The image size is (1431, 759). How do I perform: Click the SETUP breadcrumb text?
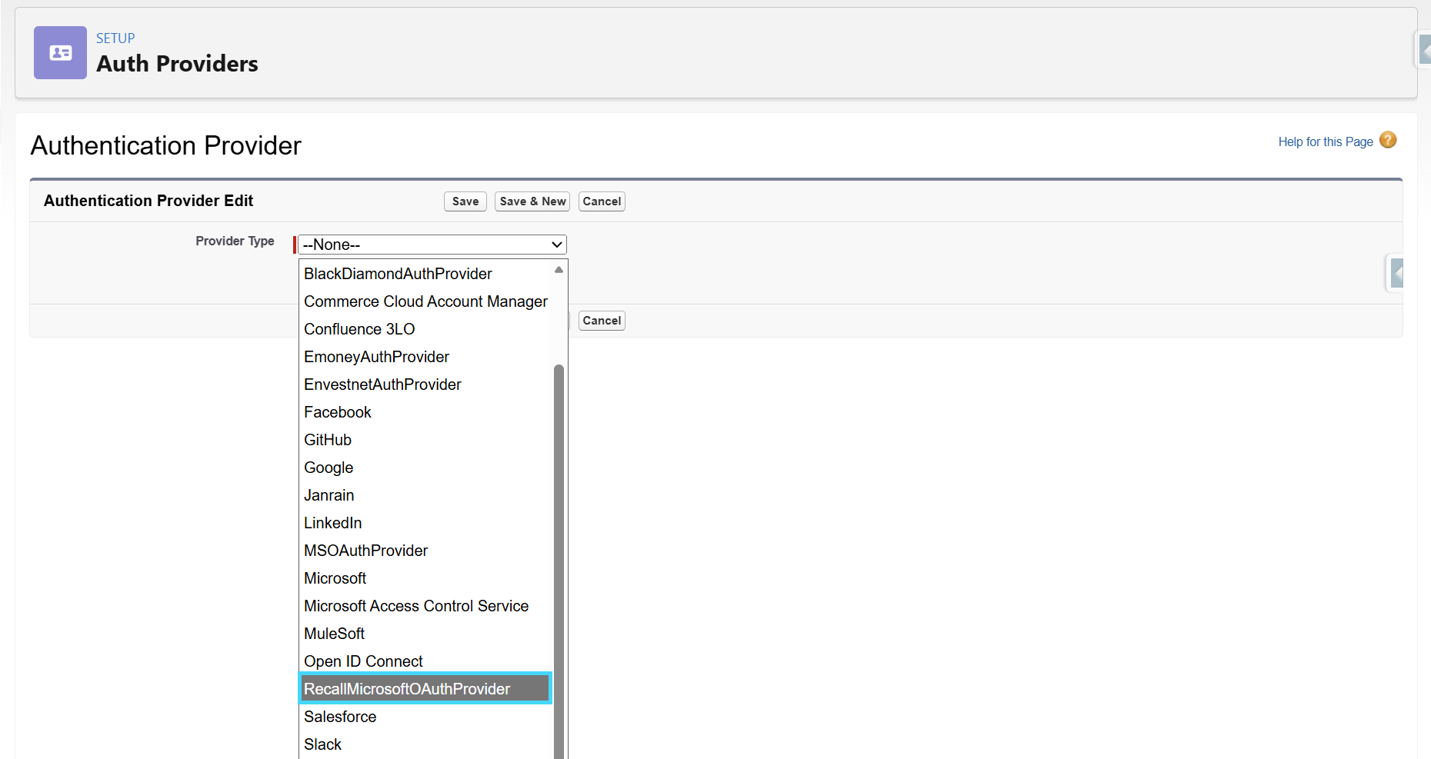115,38
